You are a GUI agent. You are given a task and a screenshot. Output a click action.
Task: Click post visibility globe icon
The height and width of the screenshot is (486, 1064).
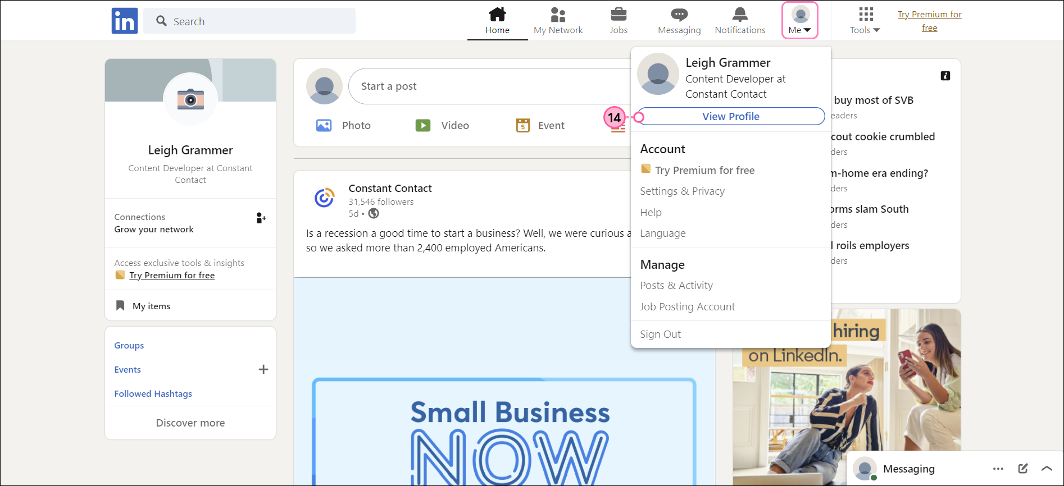coord(374,214)
